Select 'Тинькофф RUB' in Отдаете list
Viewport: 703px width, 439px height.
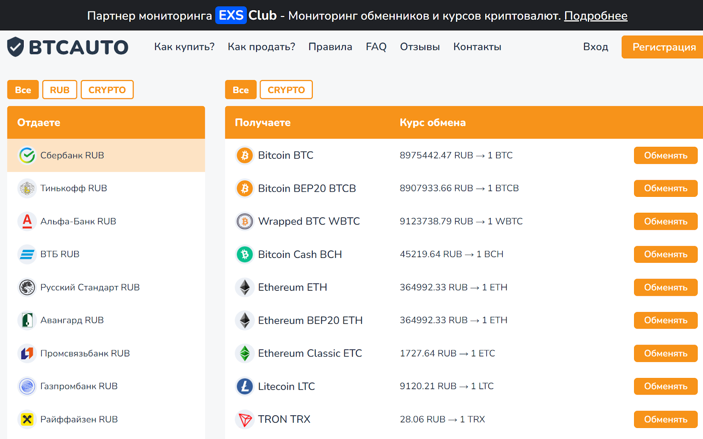click(x=74, y=188)
